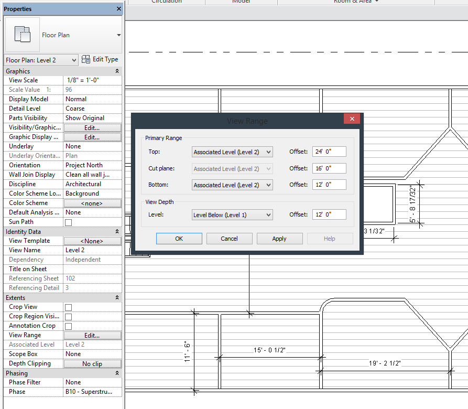
Task: Click OK in the View Range dialog
Action: [179, 239]
